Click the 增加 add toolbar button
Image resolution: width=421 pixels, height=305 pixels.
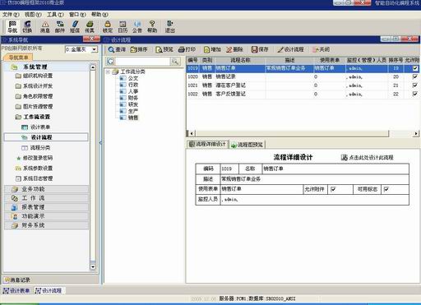point(212,49)
